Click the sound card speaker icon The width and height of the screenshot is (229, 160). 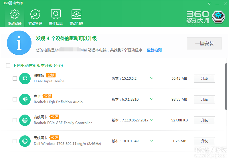click(25, 99)
